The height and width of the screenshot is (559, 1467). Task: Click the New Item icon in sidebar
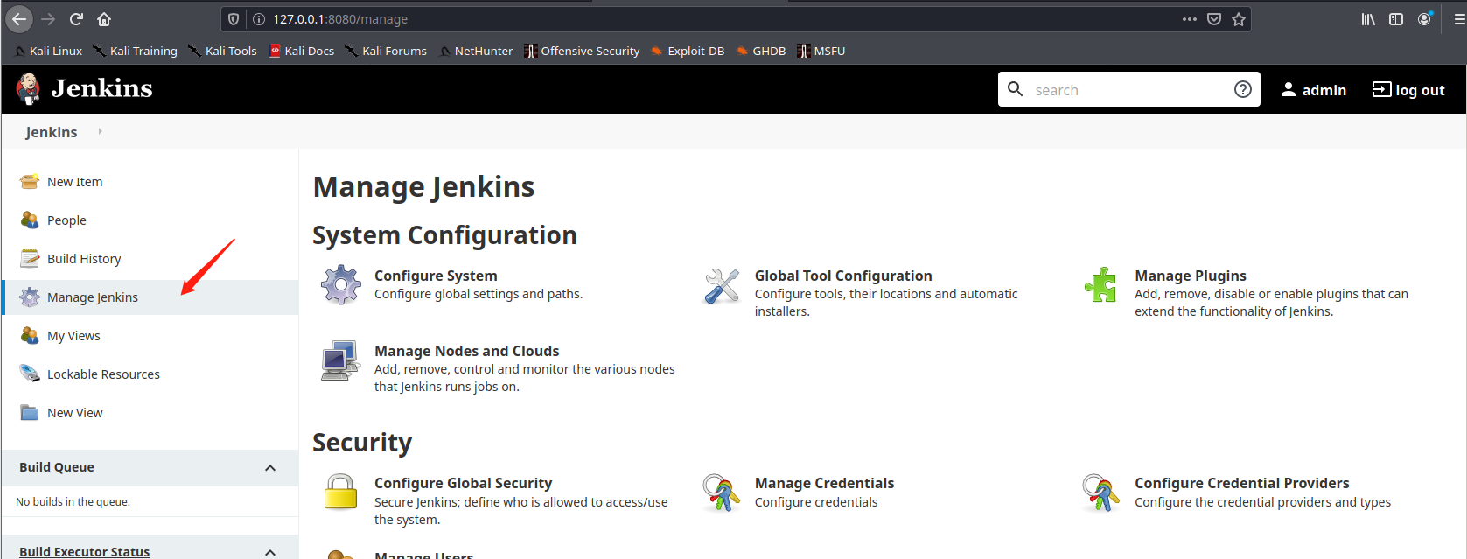30,182
